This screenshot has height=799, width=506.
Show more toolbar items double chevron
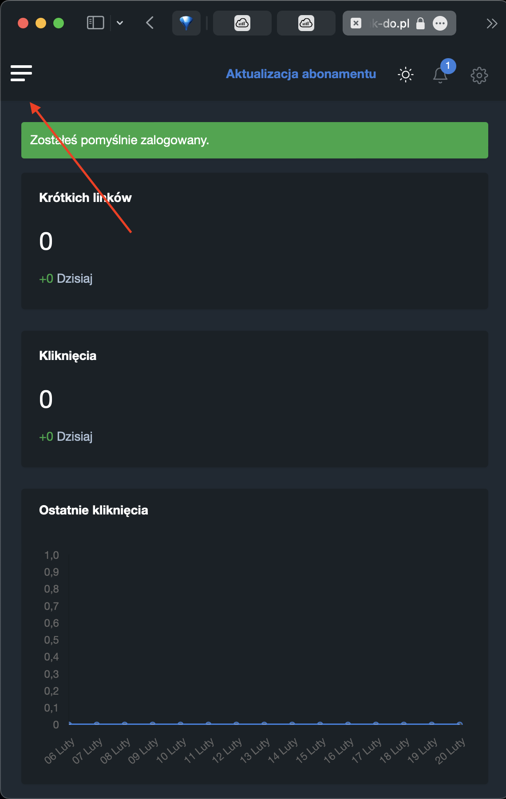click(x=492, y=24)
